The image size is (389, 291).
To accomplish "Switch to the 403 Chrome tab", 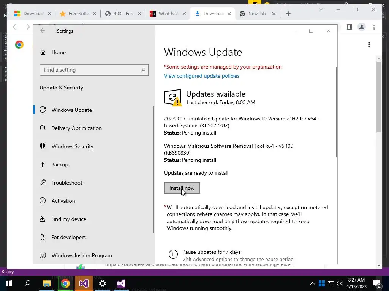I will coord(123,14).
